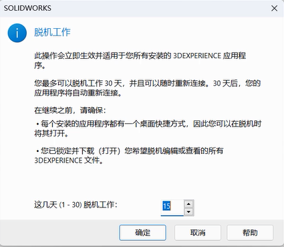Screen dimensions: 284x247
Task: Click the blue information icon
Action: [x=17, y=33]
